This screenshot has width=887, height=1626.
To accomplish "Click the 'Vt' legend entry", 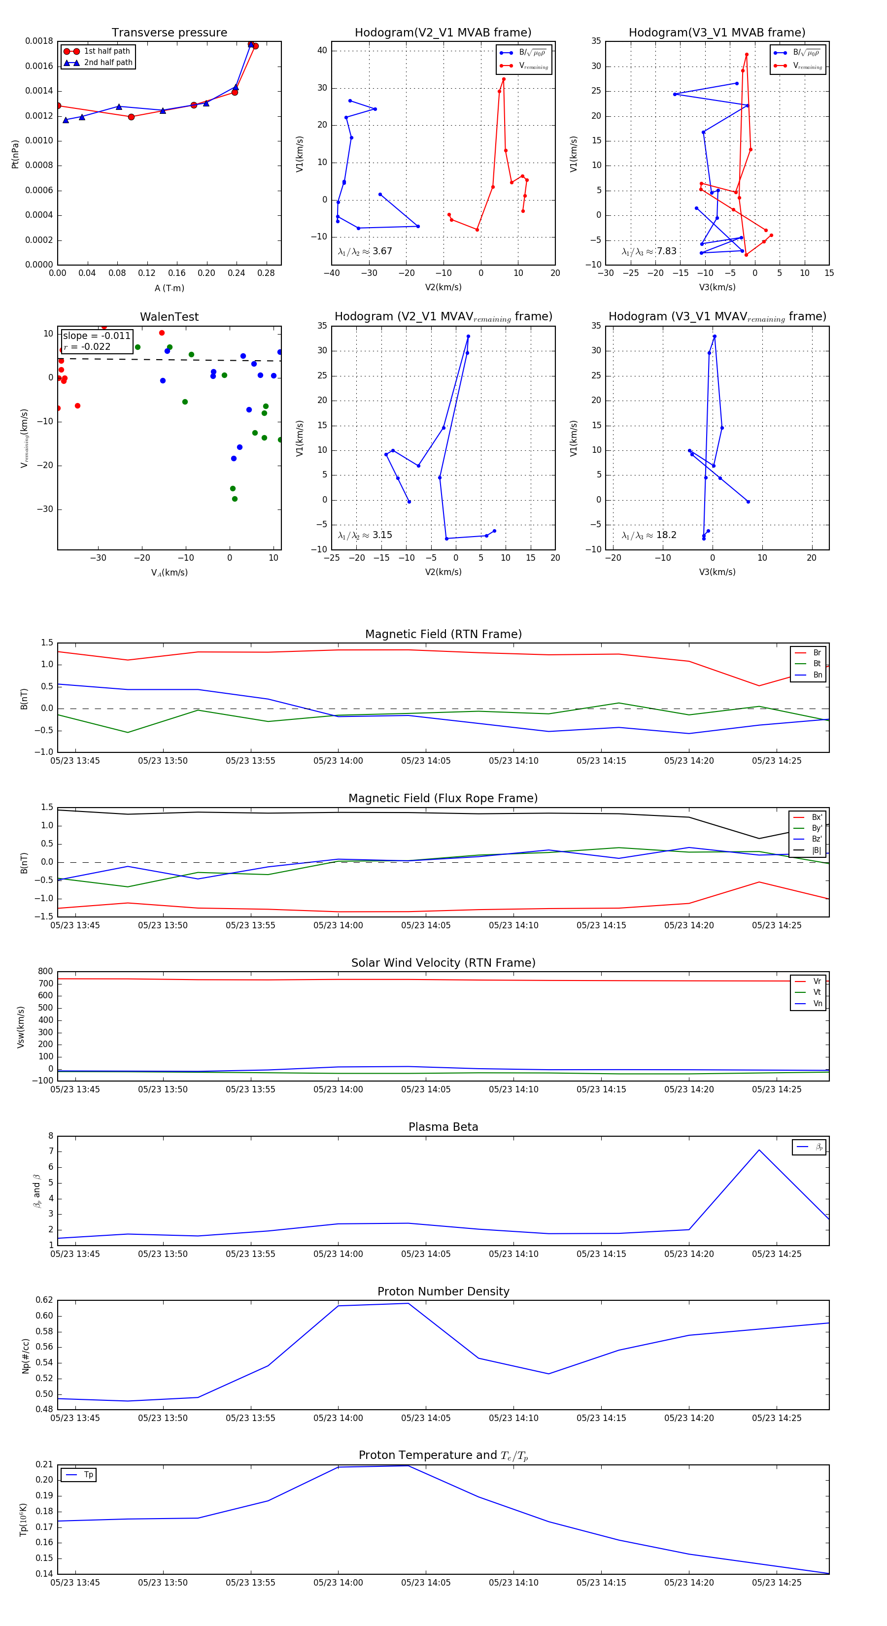I will [808, 992].
